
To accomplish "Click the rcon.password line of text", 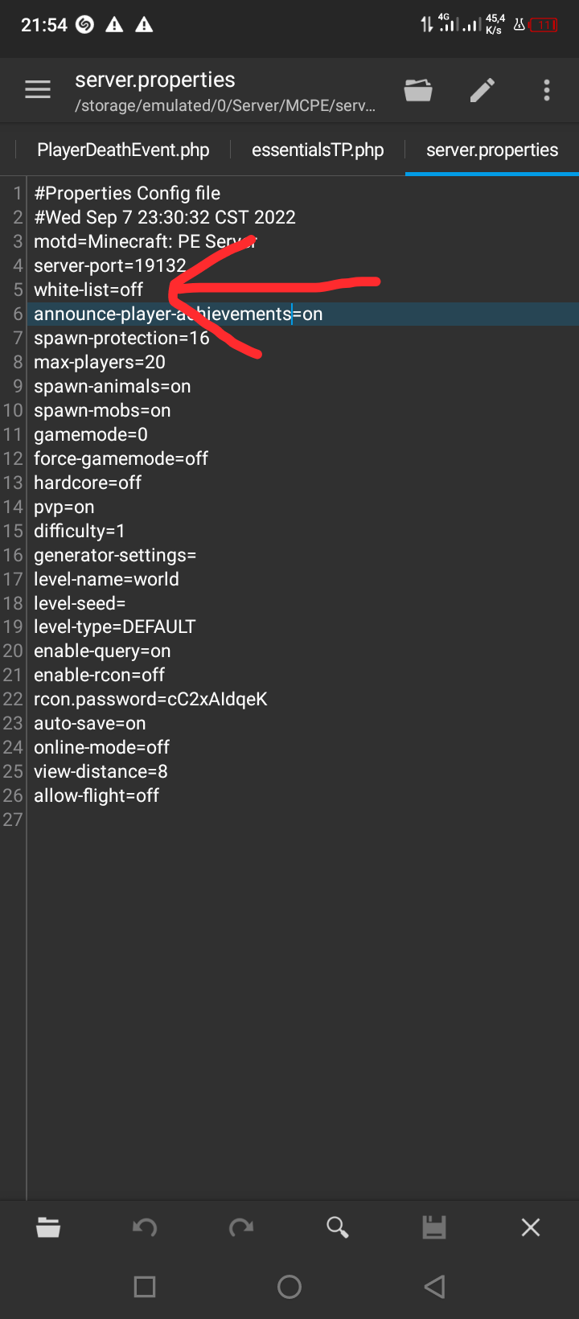I will (150, 699).
